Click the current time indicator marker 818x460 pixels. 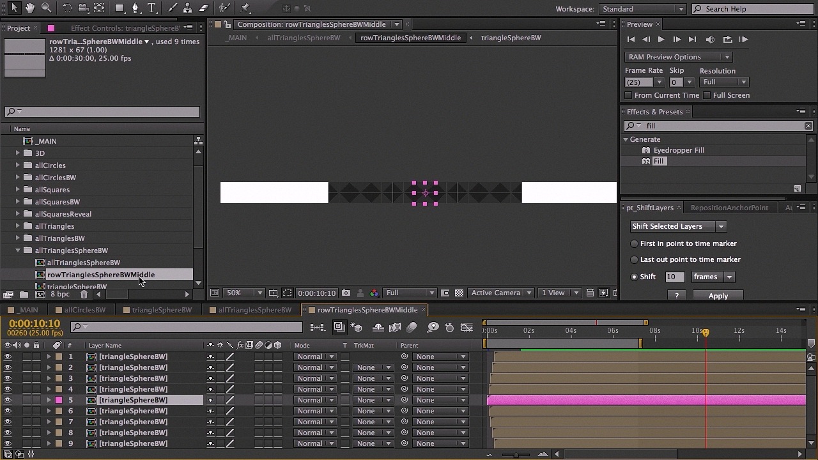706,333
